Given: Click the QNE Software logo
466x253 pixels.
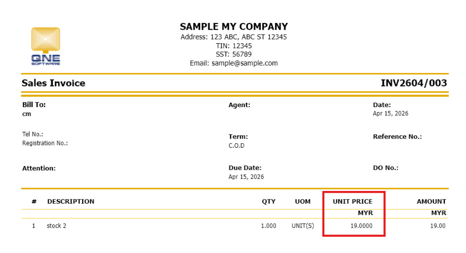Looking at the screenshot, I should [46, 46].
